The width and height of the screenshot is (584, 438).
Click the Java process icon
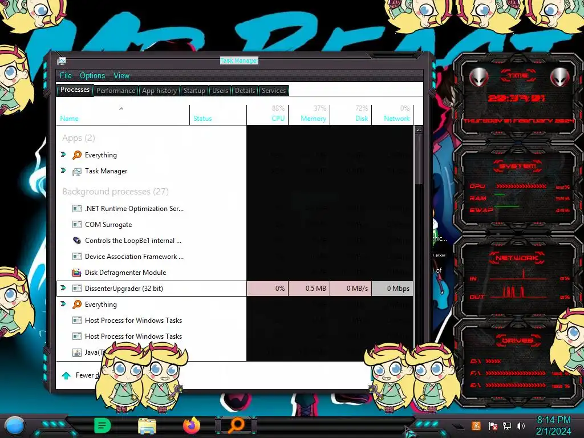(77, 352)
